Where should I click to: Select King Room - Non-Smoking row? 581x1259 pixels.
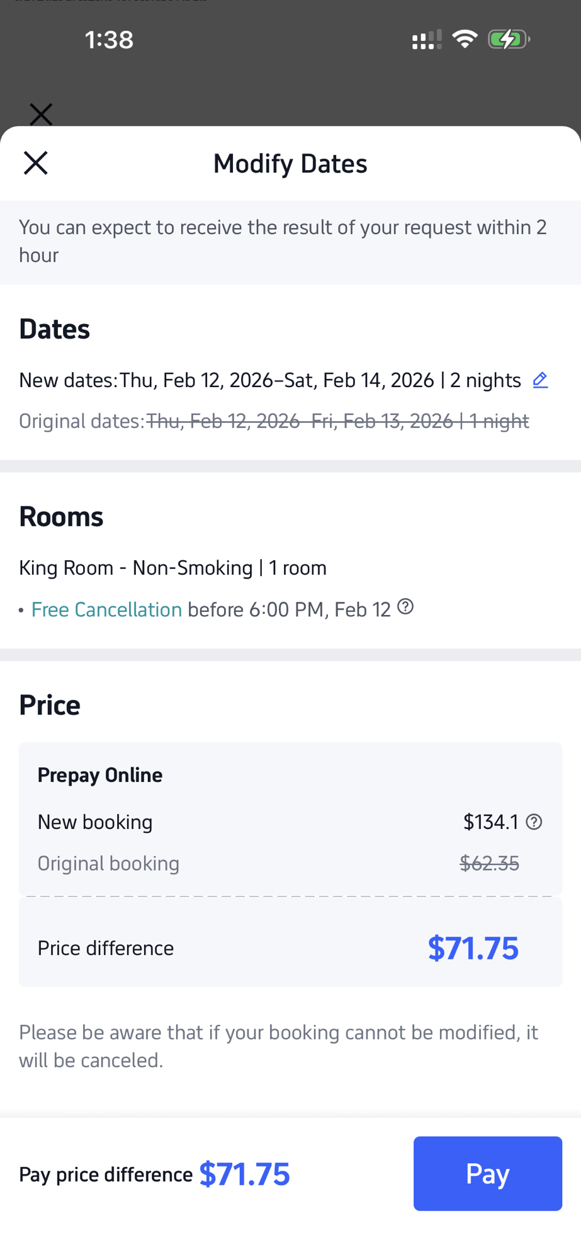[x=172, y=568]
